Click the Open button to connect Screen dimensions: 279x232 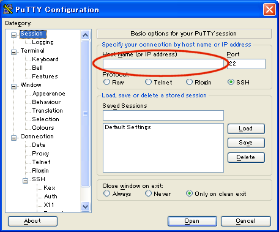[x=192, y=221]
